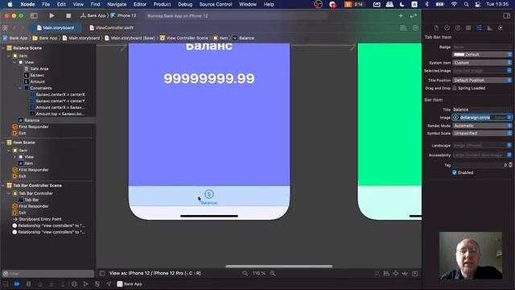Zoom out the storyboard canvas
This screenshot has height=290, width=515.
245,273
